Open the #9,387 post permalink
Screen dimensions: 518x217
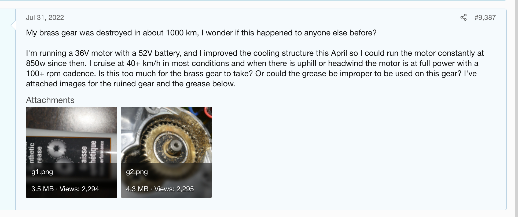pyautogui.click(x=485, y=17)
